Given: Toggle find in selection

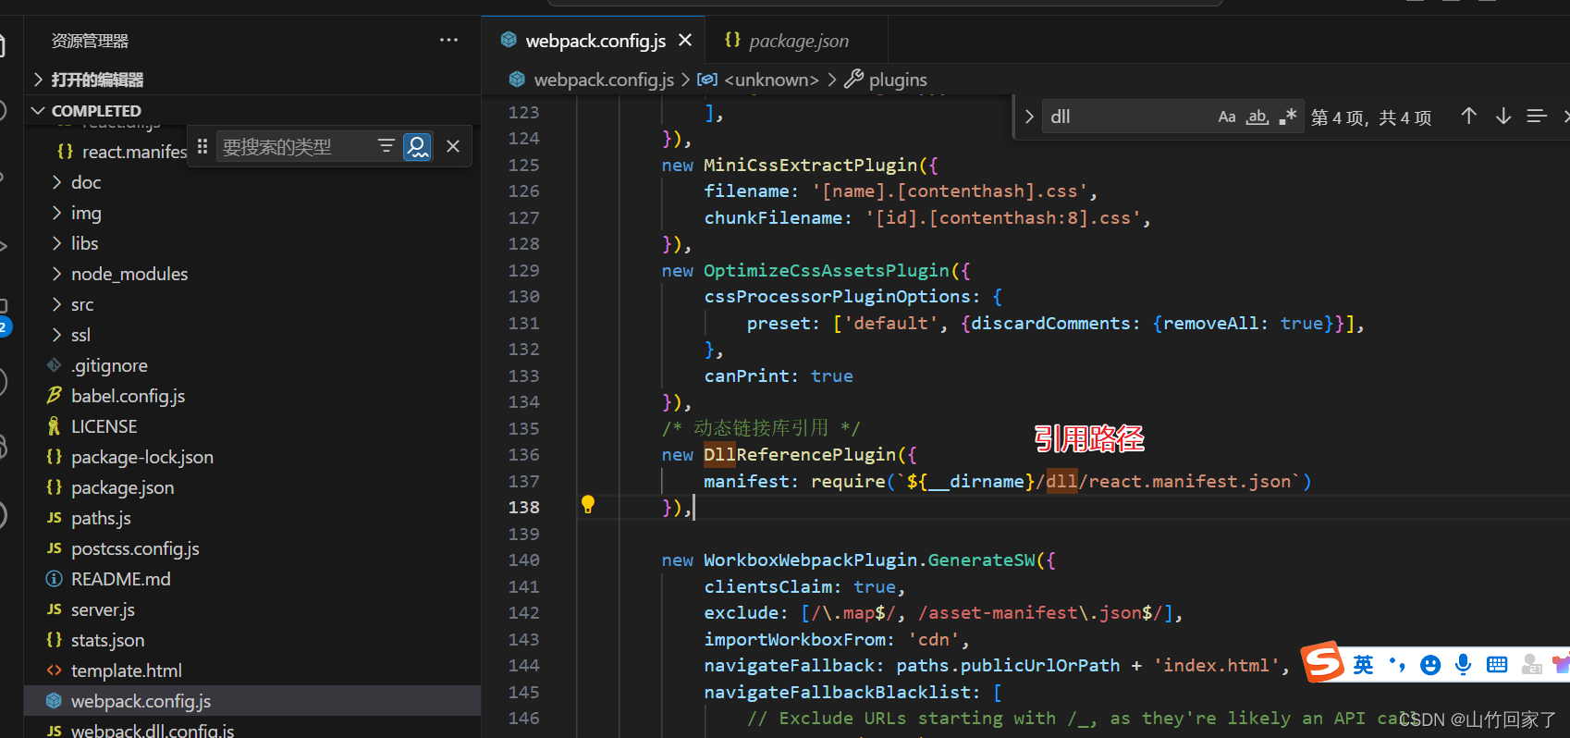Looking at the screenshot, I should pyautogui.click(x=1537, y=116).
